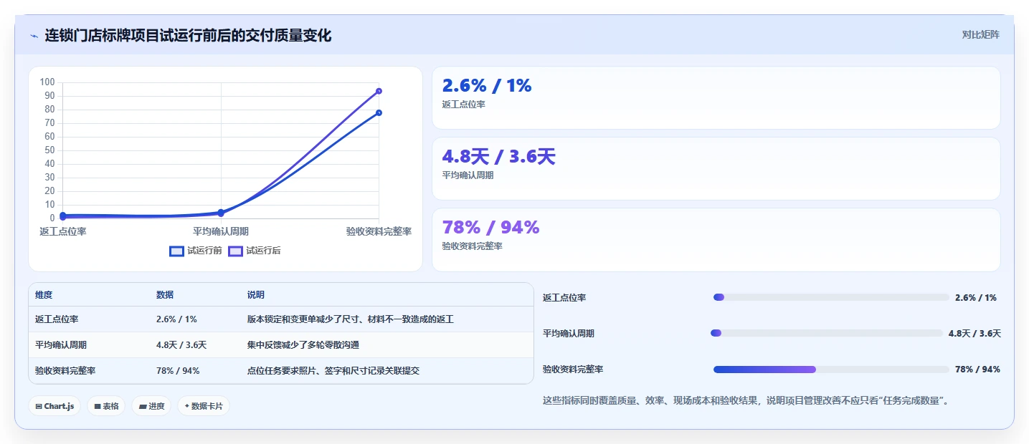Click the 验收资料完整率 axis label in chart
Viewport: 1029px width, 444px height.
379,231
